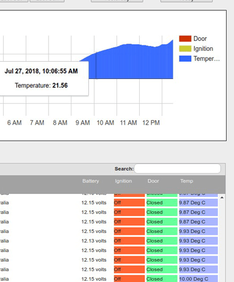
Task: Sort table by Ignition column header
Action: (x=123, y=181)
